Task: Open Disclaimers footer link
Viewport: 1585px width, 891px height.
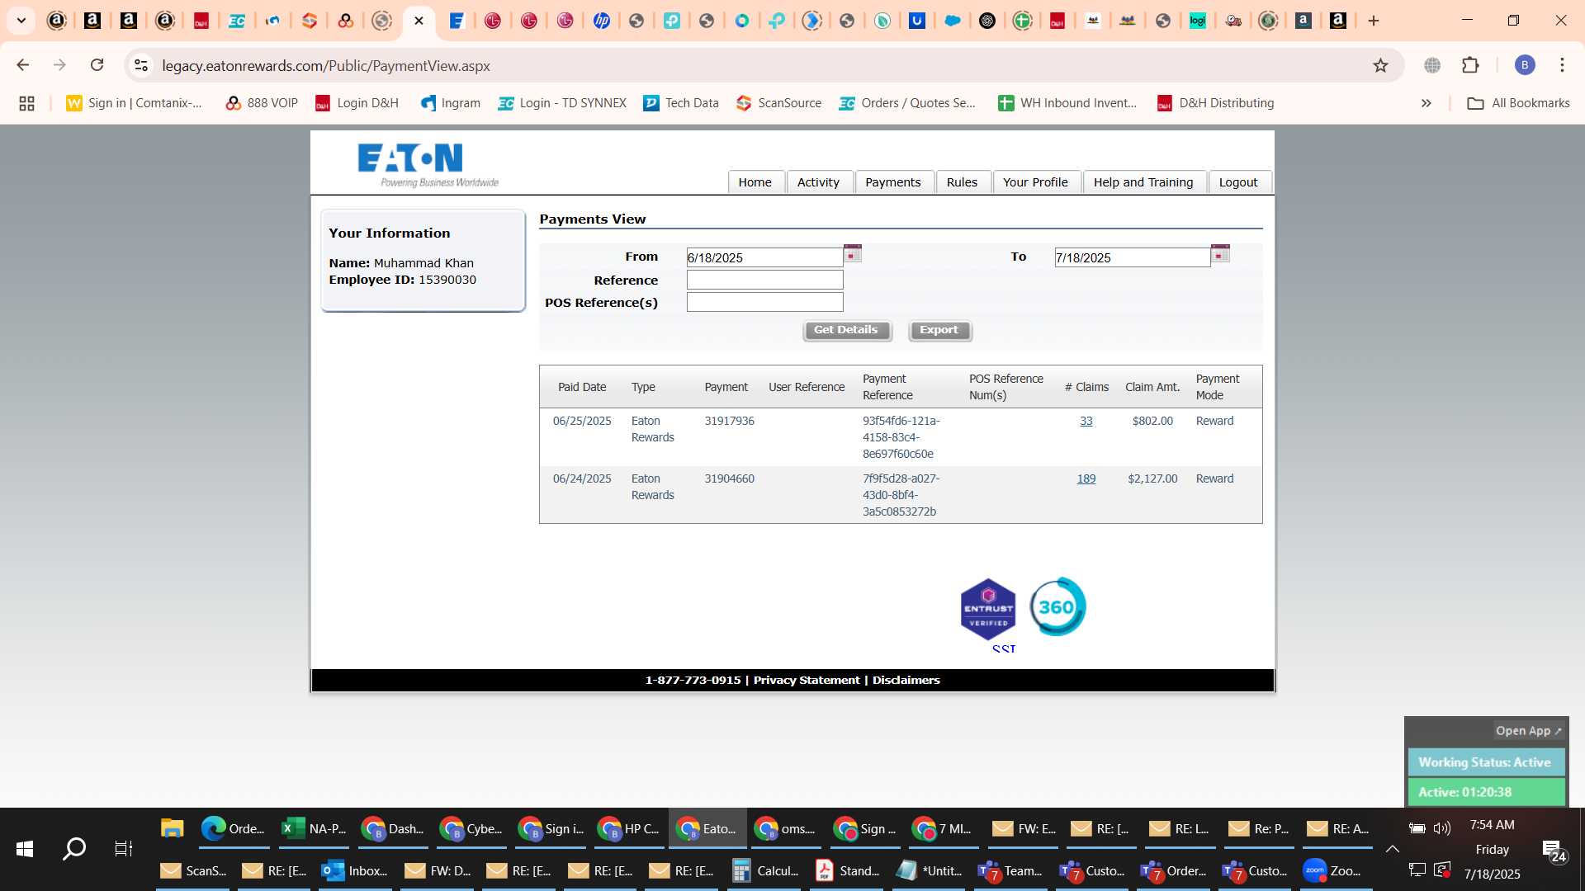Action: 906,680
